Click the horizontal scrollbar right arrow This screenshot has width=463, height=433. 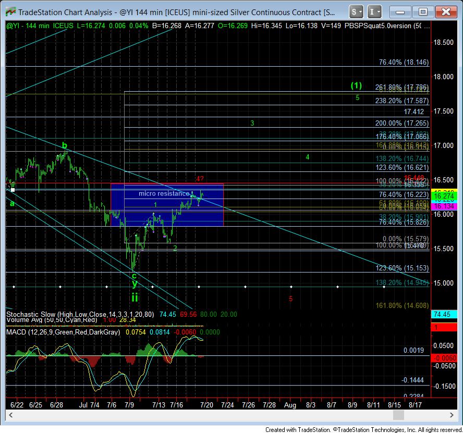pos(452,415)
